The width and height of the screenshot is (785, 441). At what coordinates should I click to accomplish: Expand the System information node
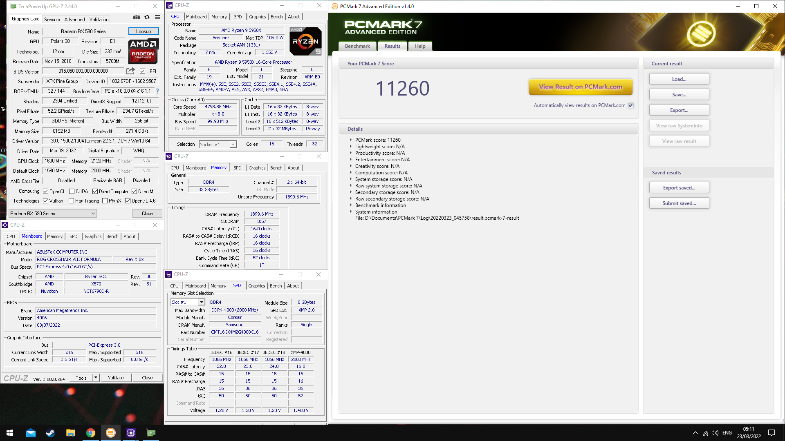[x=350, y=212]
